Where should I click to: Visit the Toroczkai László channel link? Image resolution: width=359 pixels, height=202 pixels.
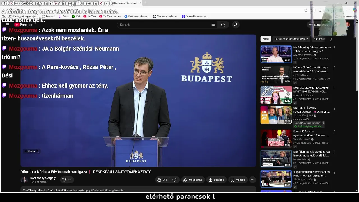point(302,139)
